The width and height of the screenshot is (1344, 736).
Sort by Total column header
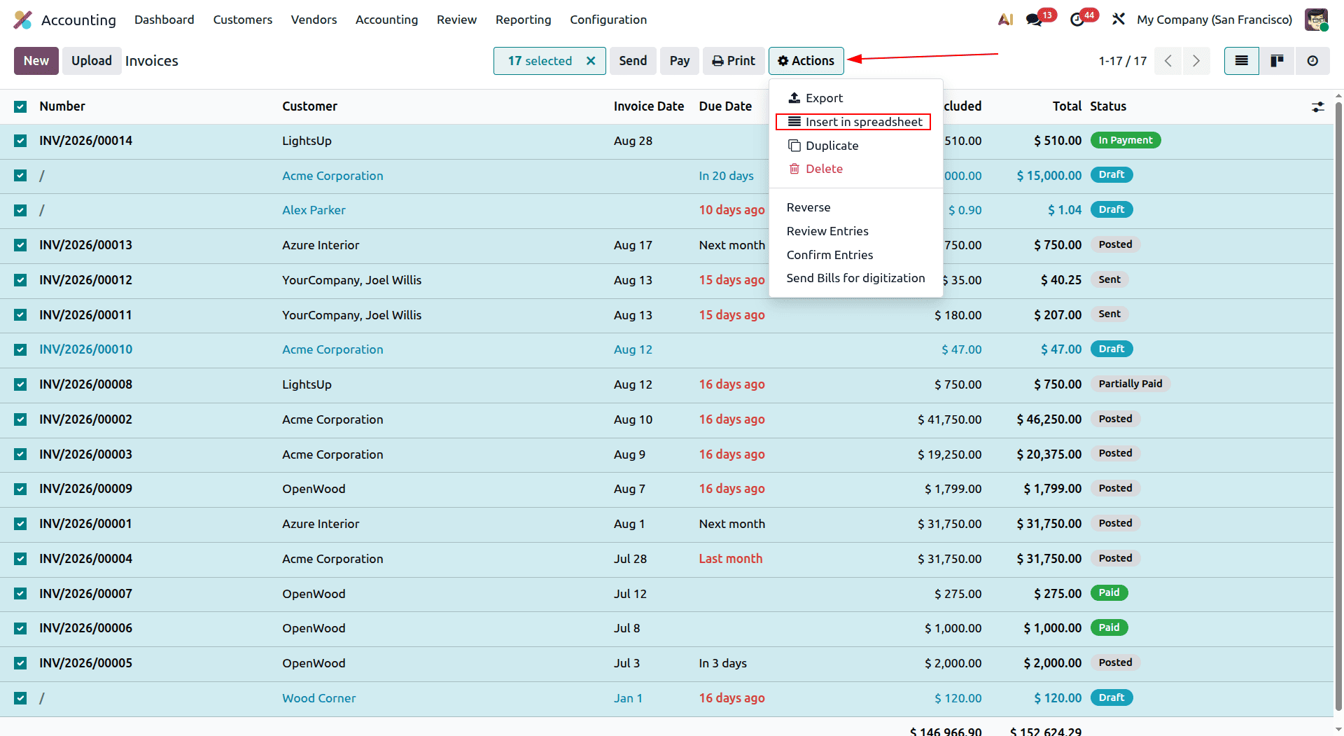1067,106
